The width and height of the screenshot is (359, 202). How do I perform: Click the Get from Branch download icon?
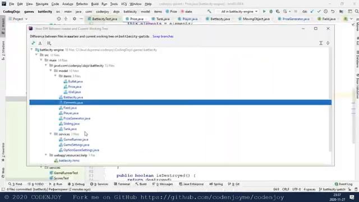(40, 43)
